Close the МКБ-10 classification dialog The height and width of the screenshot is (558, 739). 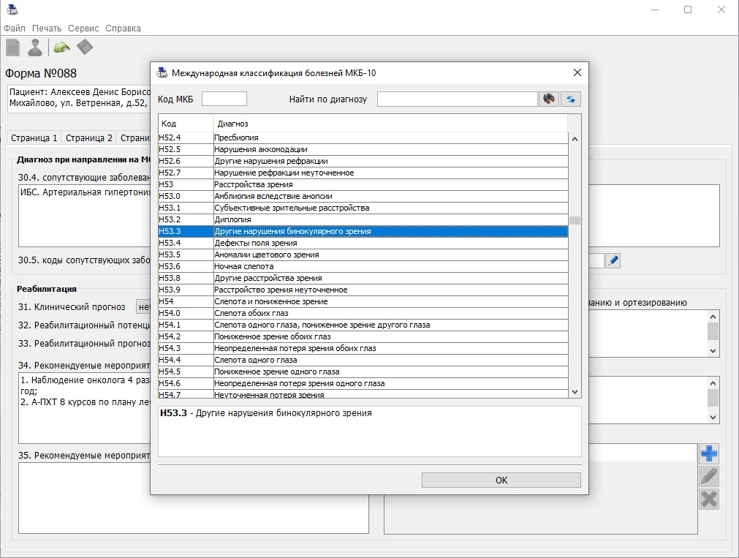(x=577, y=72)
